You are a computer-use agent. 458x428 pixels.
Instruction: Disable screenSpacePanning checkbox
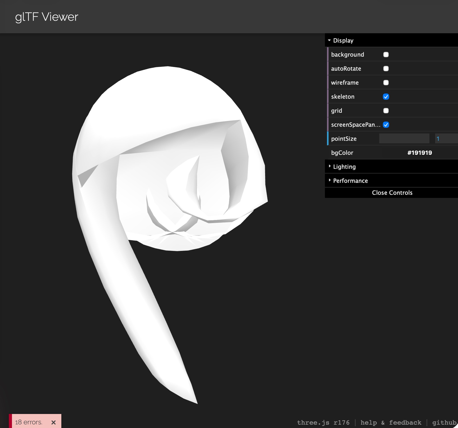386,125
